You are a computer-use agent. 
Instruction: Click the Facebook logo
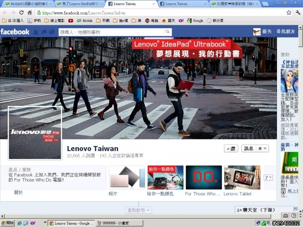15,32
